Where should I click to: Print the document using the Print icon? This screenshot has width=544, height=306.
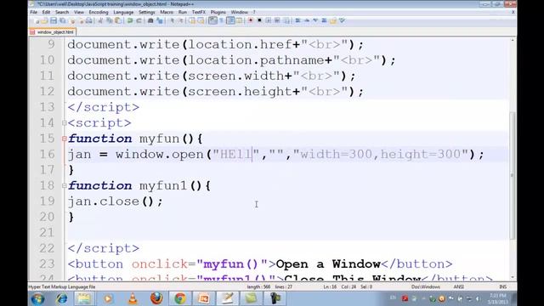(x=89, y=20)
